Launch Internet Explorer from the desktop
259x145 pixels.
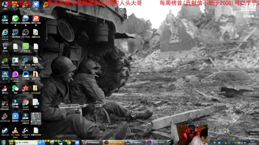pos(5,34)
